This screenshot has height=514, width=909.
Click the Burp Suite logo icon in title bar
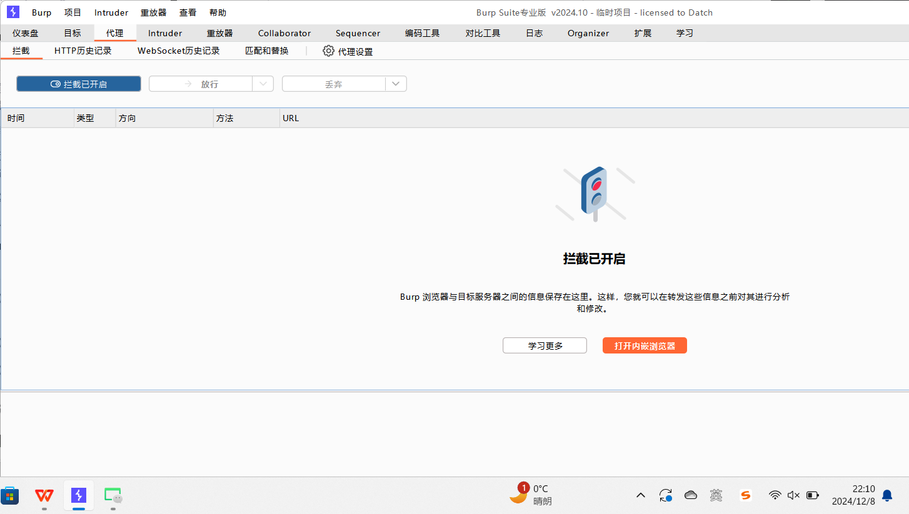pos(13,12)
